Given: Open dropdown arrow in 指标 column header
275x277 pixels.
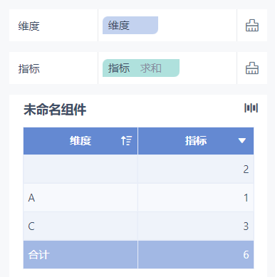Looking at the screenshot, I should (242, 141).
